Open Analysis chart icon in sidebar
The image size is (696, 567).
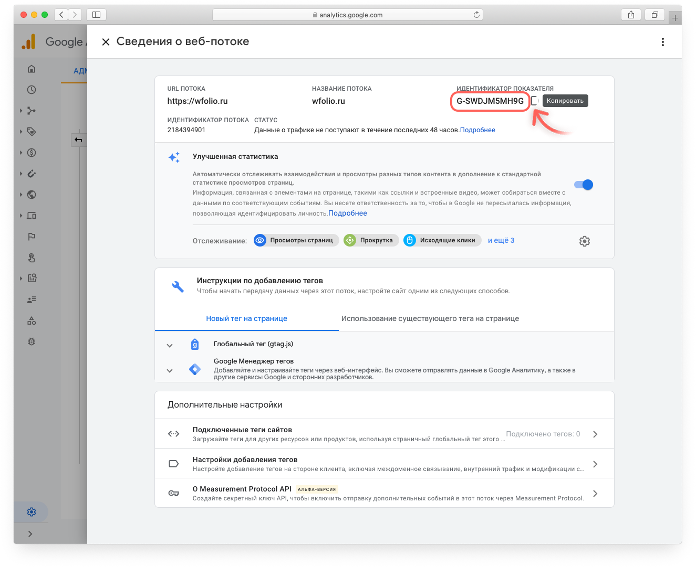pos(32,279)
